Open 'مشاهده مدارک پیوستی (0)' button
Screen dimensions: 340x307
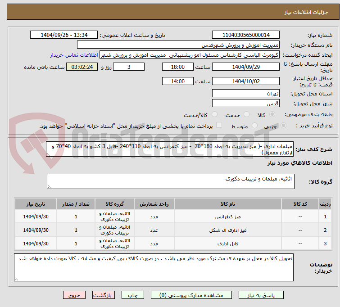pyautogui.click(x=191, y=295)
